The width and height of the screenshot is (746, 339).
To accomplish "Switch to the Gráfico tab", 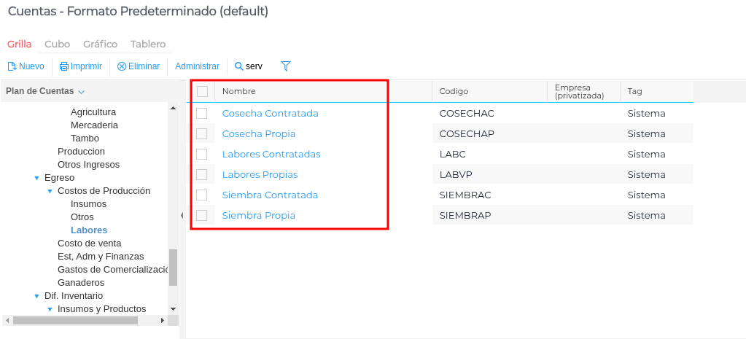I will tap(100, 44).
